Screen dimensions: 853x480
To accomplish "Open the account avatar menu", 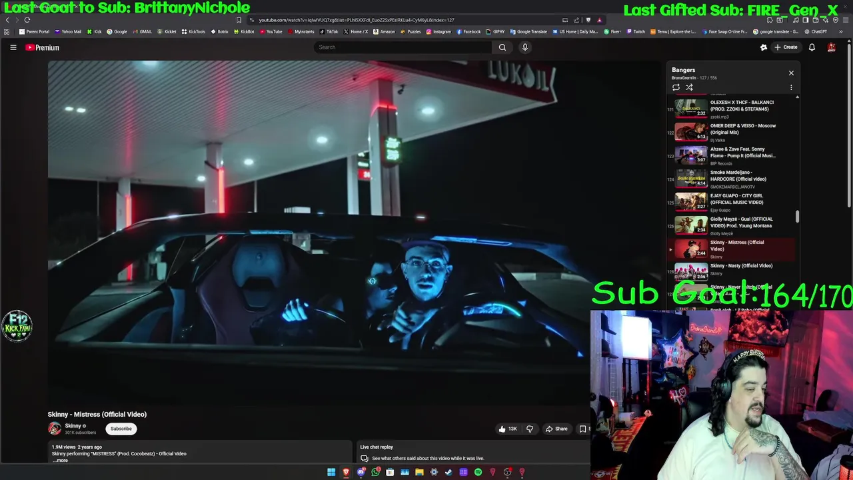I will click(832, 47).
